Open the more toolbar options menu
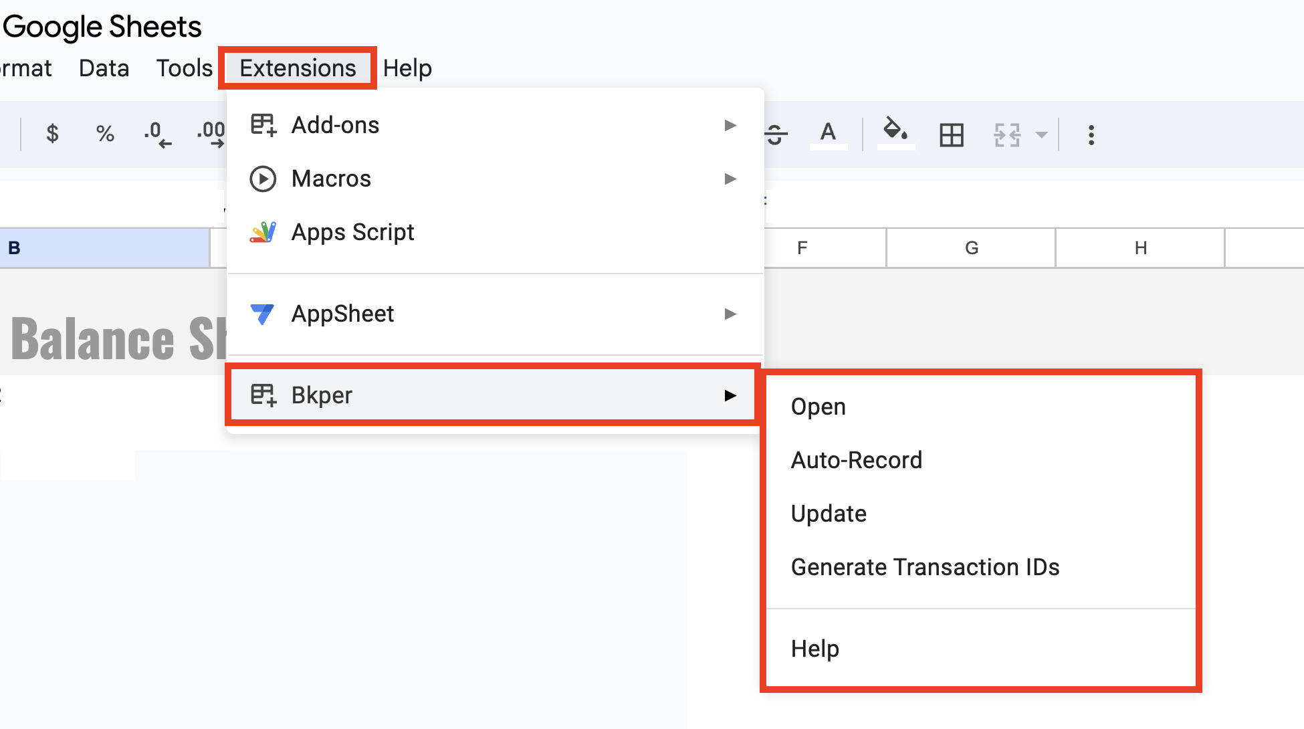The width and height of the screenshot is (1304, 729). tap(1091, 134)
